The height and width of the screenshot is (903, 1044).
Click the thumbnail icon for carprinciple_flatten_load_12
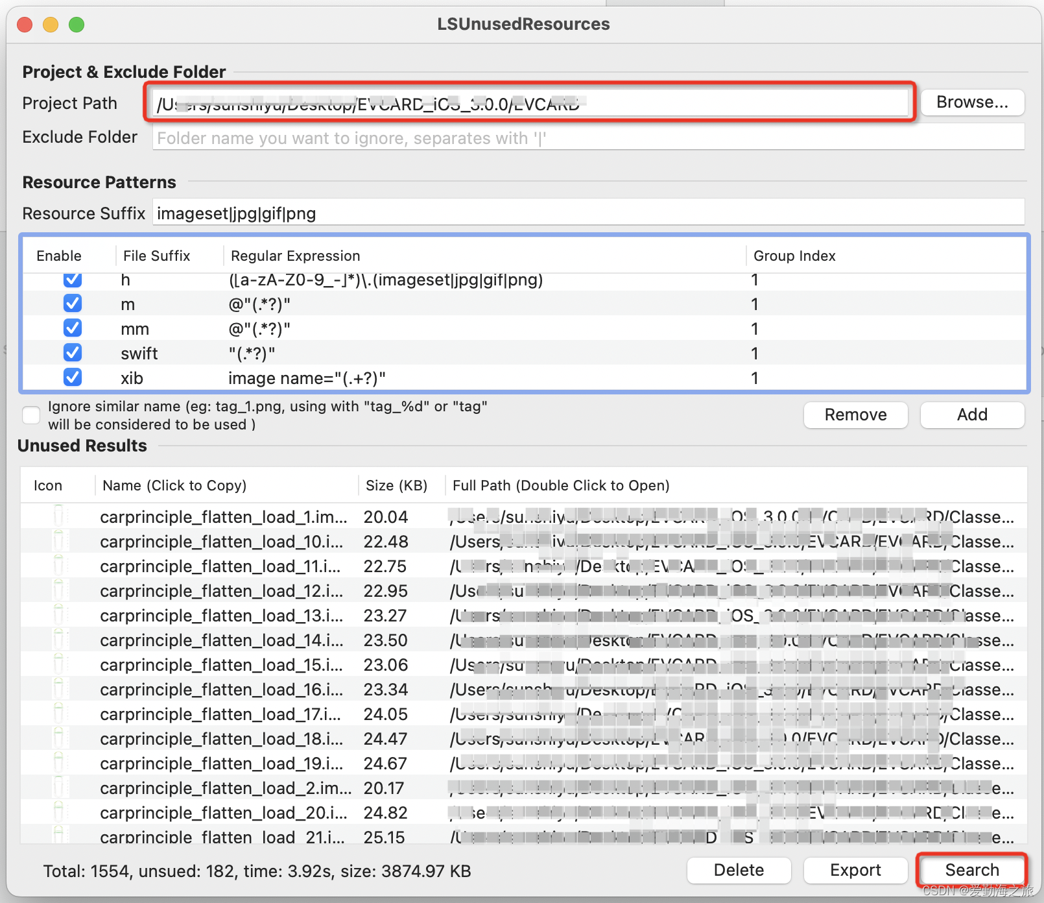coord(58,590)
